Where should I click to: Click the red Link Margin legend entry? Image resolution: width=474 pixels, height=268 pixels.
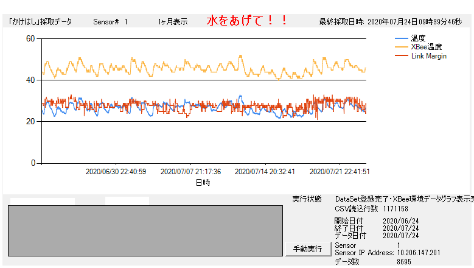click(429, 56)
